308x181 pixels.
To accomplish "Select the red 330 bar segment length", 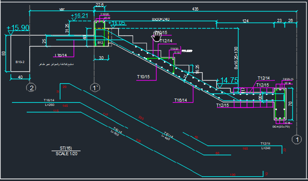I will (x=141, y=118).
